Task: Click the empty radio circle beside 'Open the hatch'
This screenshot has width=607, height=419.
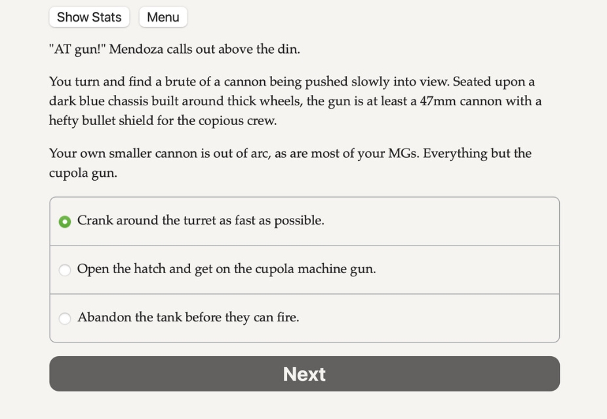Action: (65, 270)
